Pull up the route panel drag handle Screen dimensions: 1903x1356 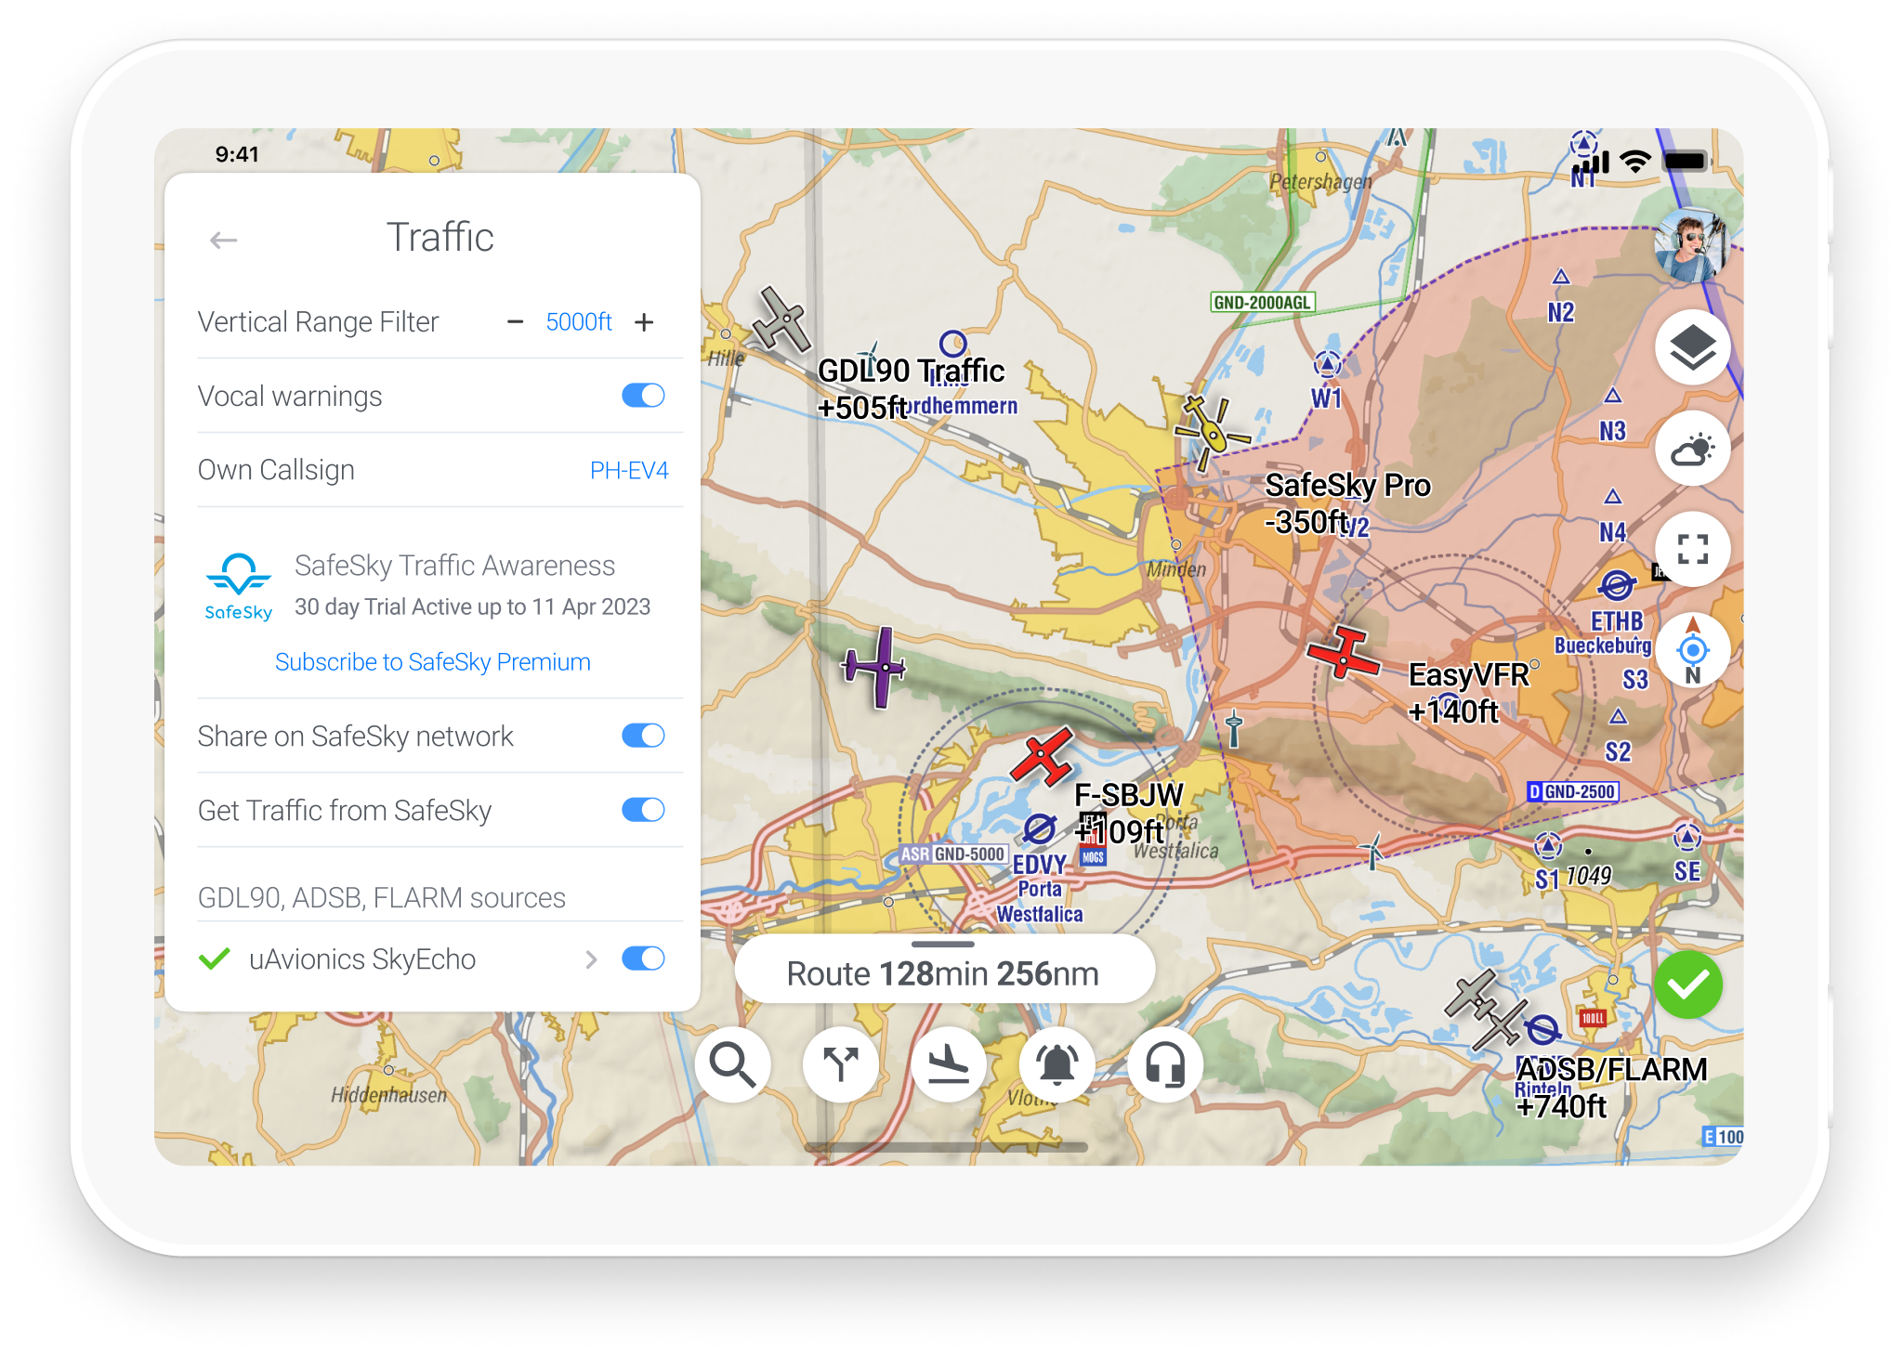tap(943, 945)
